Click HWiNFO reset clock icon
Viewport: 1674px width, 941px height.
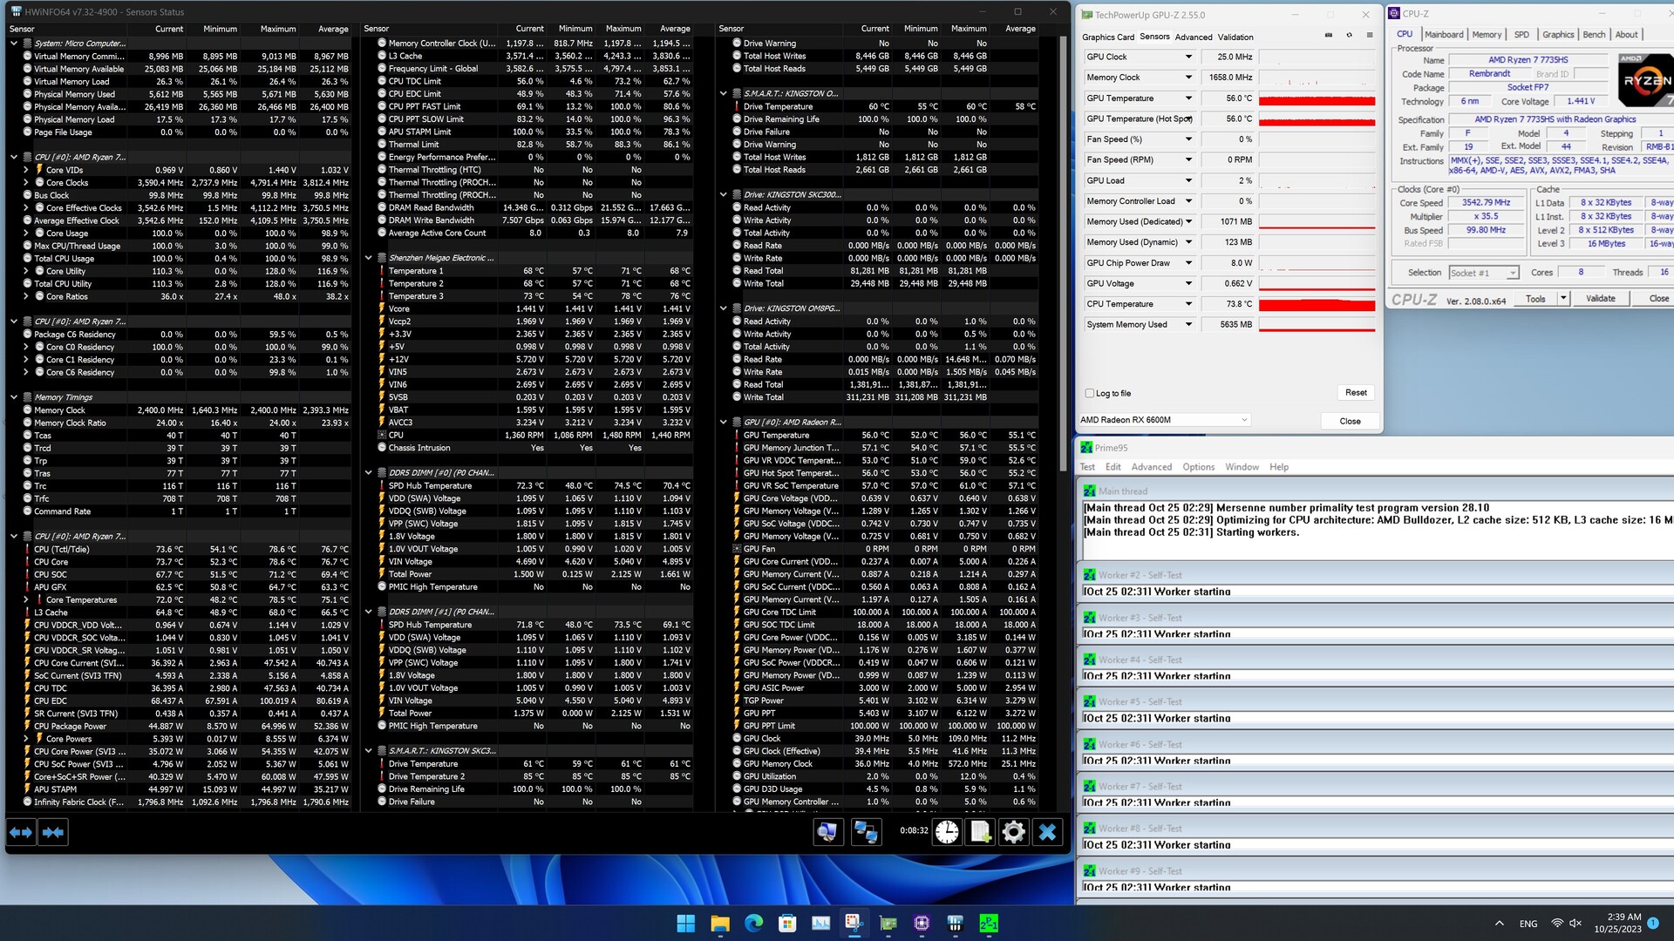point(947,832)
